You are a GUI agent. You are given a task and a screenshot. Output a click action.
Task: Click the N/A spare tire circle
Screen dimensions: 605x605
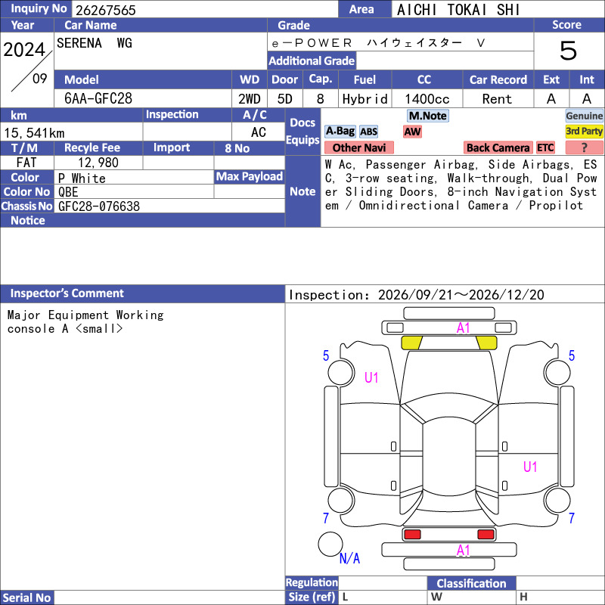click(x=330, y=544)
